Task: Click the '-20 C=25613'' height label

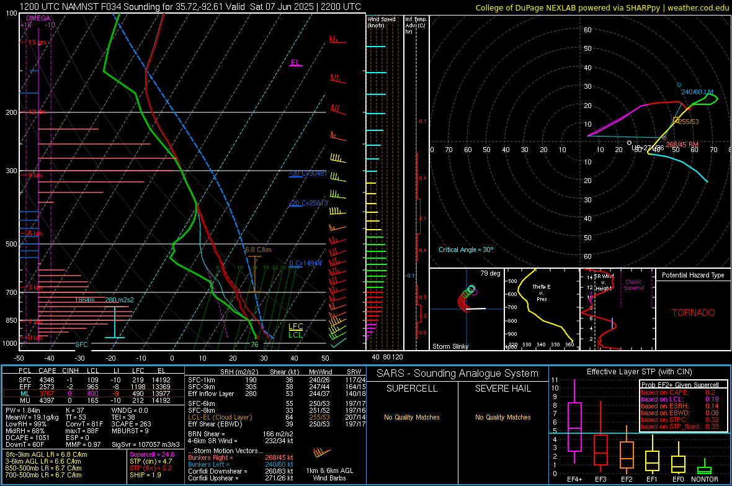Action: pyautogui.click(x=309, y=203)
